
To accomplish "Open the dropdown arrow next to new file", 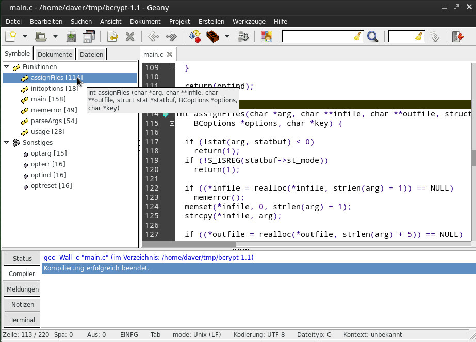I will [x=25, y=37].
